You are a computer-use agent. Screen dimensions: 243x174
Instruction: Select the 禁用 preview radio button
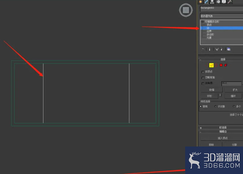click(200, 106)
